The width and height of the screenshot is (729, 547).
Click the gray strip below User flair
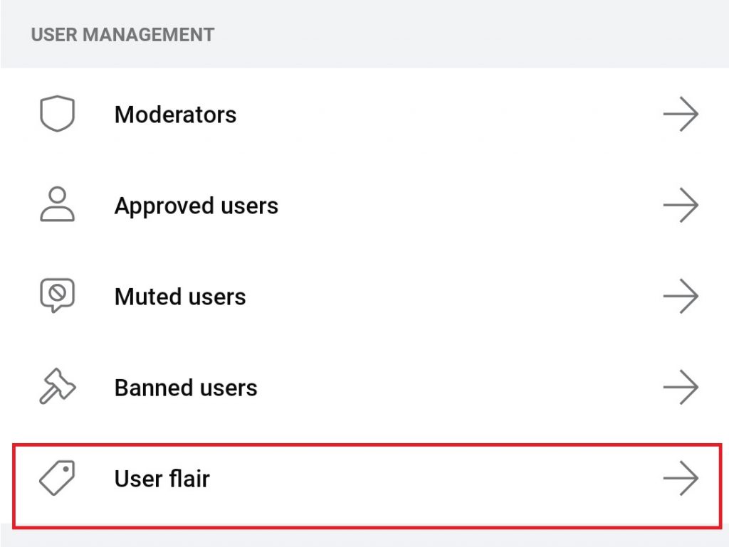(364, 538)
